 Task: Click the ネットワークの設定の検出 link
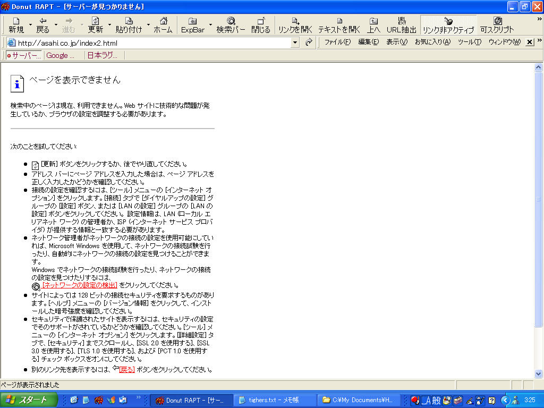click(x=80, y=285)
